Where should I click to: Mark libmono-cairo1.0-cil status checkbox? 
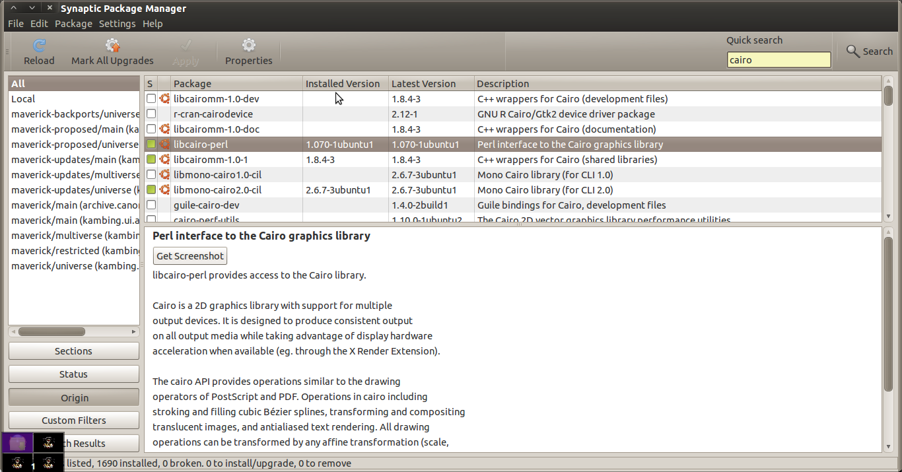click(x=151, y=175)
